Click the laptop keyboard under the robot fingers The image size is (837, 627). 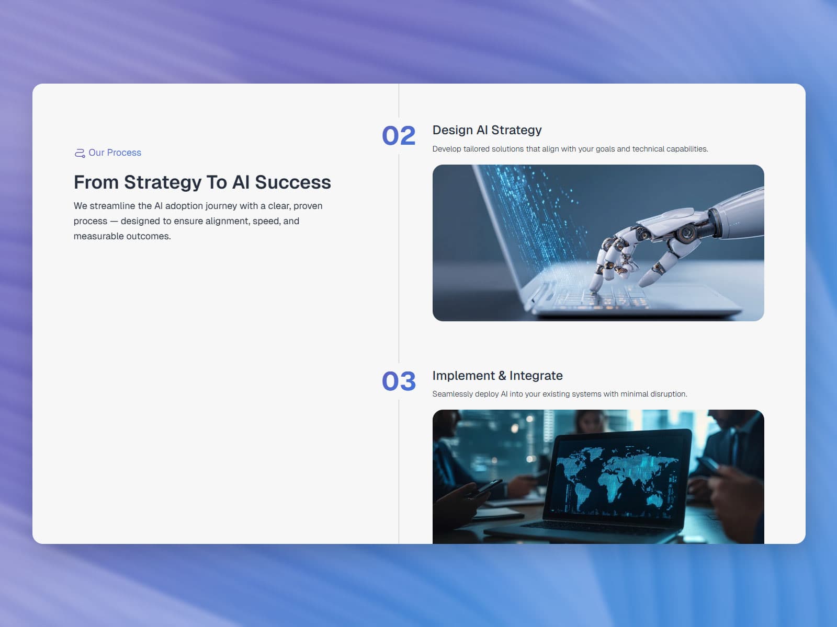(x=602, y=300)
